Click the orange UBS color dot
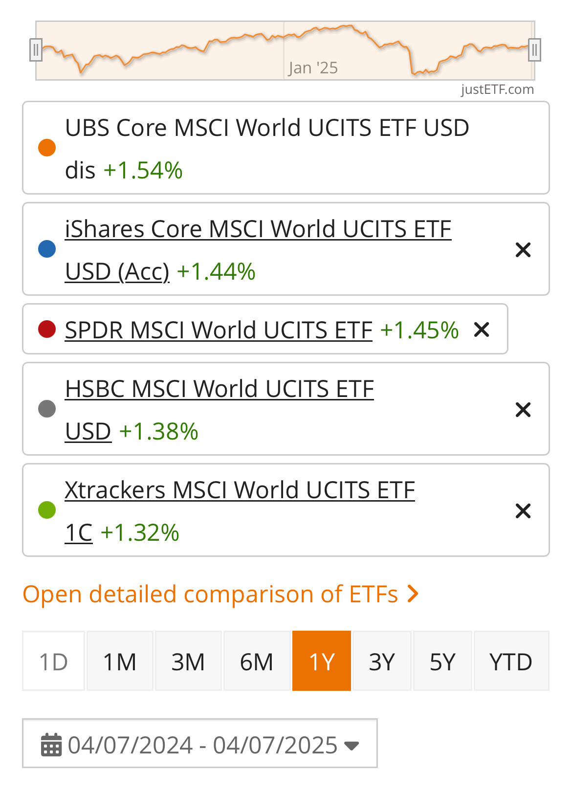 coord(47,148)
